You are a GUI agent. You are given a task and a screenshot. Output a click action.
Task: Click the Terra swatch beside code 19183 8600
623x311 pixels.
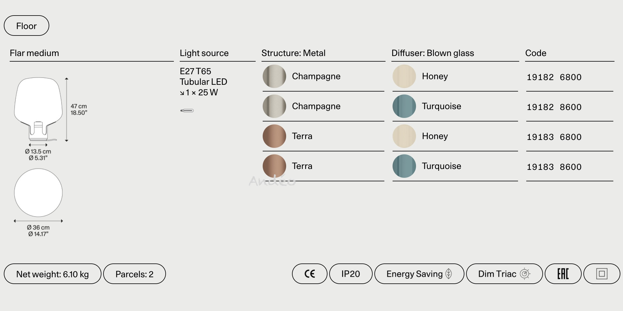[x=274, y=166]
